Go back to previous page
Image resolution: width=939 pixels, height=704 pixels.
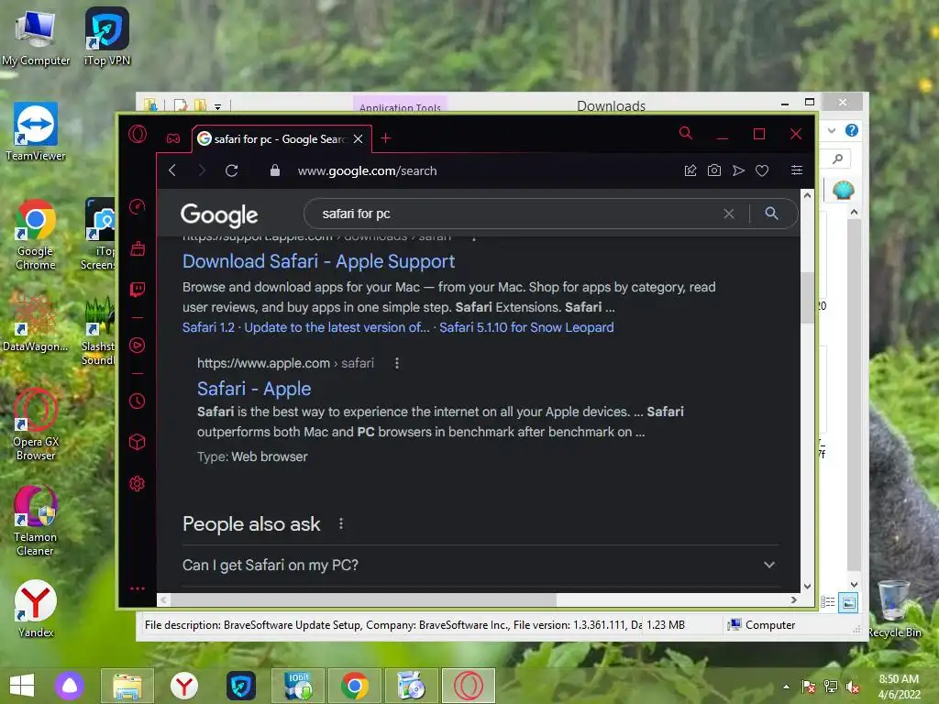(x=172, y=170)
